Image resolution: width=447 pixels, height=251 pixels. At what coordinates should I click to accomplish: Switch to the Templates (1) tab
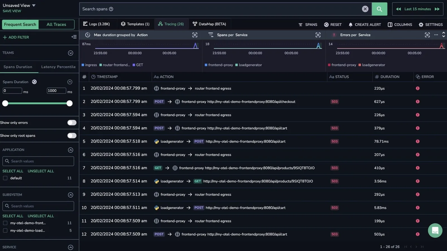pyautogui.click(x=135, y=24)
